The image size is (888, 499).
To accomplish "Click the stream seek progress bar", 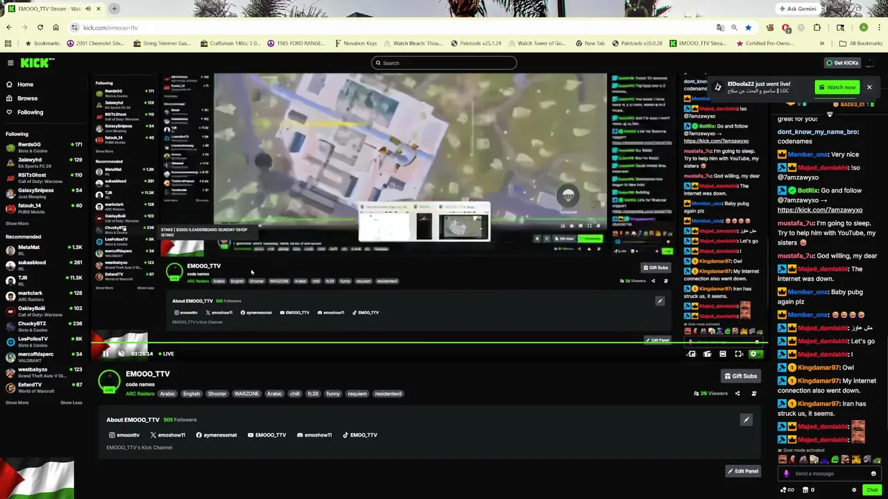I will 429,342.
